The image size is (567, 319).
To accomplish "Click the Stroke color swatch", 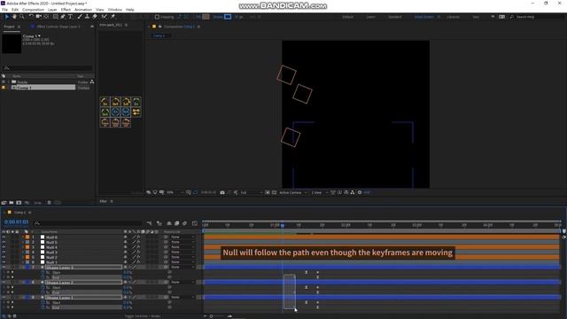I will coord(228,17).
